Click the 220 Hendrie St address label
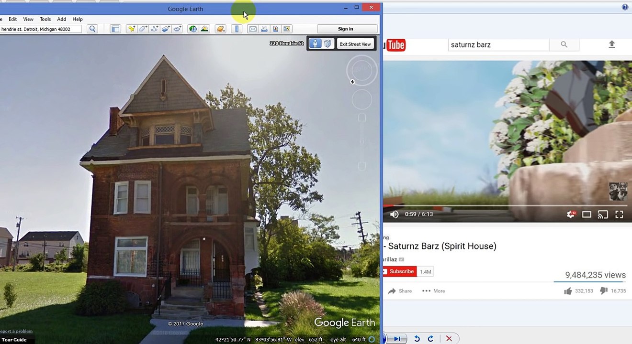Screen dimensions: 632x344 coord(286,43)
